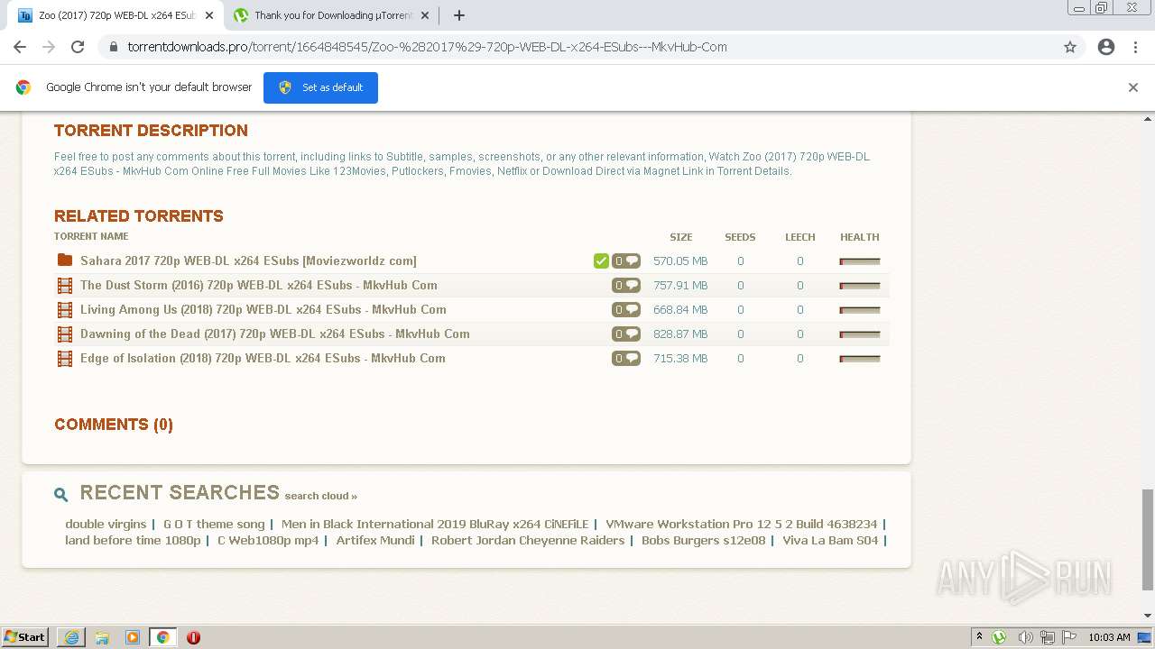Open media player from taskbar
The width and height of the screenshot is (1155, 649).
pos(133,637)
